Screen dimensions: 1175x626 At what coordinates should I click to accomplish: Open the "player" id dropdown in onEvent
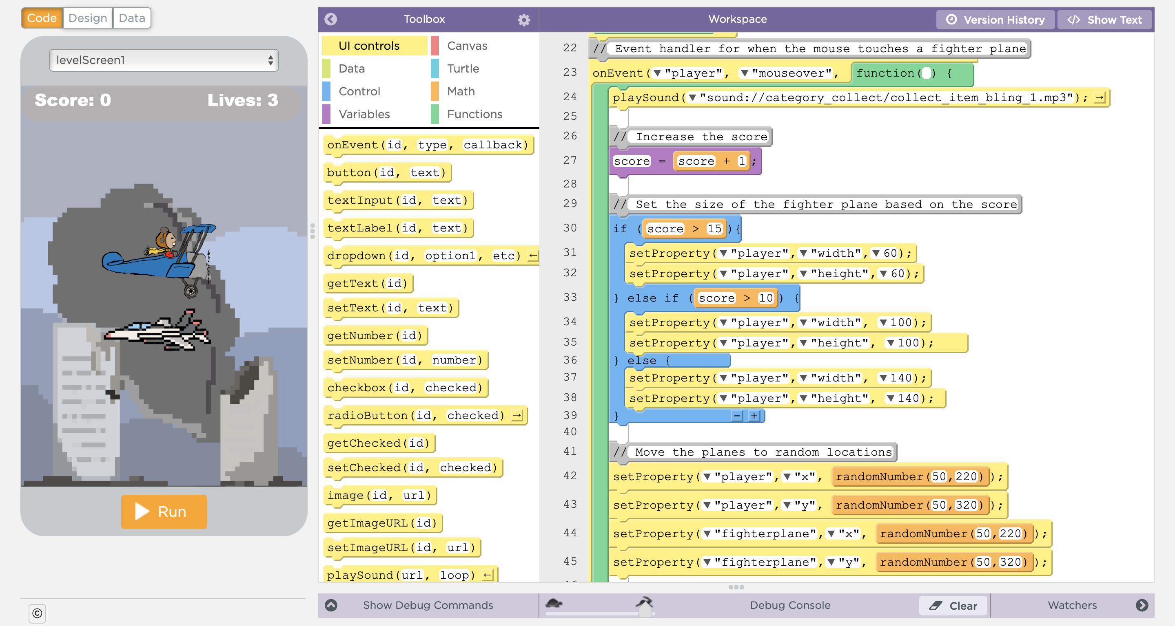pos(657,73)
